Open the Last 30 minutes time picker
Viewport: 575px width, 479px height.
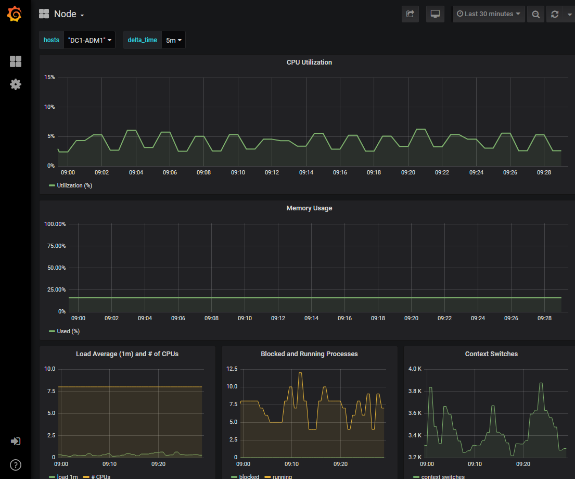(488, 14)
